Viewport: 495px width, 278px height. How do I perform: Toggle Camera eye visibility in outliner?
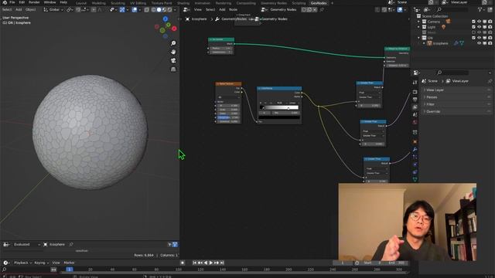click(x=479, y=22)
